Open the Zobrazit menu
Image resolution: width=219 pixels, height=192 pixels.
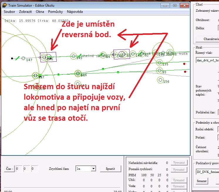pos(25,12)
